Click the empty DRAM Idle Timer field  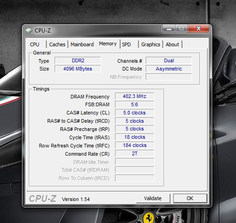(x=135, y=162)
